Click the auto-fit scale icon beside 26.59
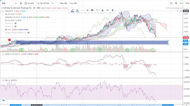 [x=180, y=11]
